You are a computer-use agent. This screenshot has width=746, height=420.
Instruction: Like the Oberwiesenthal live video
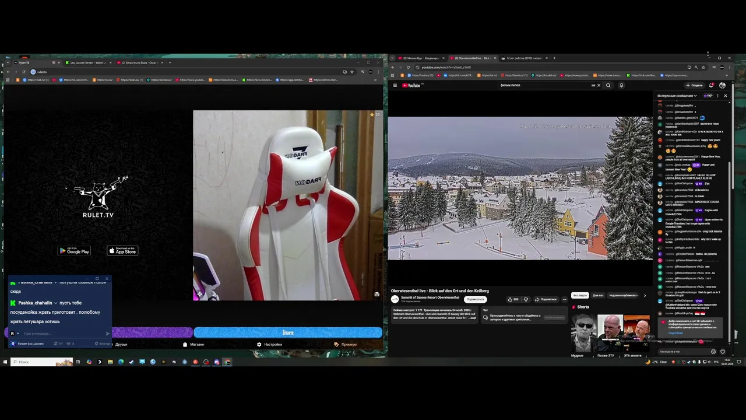coord(513,299)
